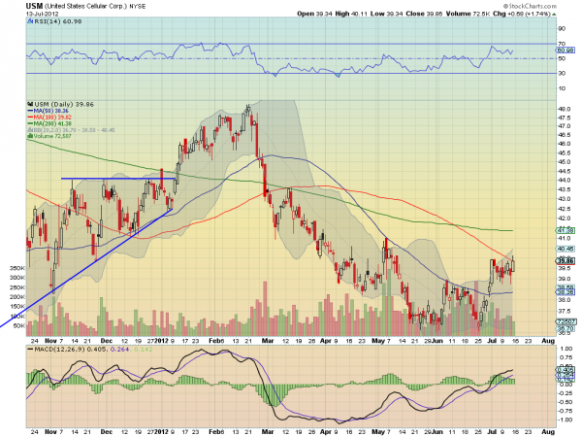This screenshot has height=437, width=582.
Task: Click the High 40.11 value
Action: tap(351, 14)
